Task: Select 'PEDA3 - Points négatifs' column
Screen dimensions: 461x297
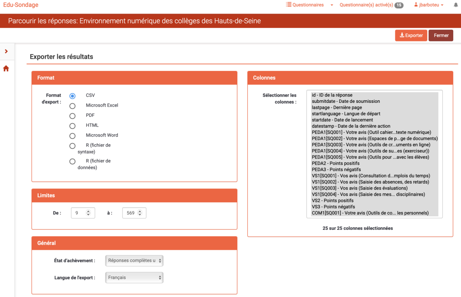Action: (x=375, y=170)
